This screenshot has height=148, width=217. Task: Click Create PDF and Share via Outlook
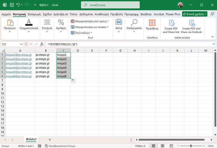pyautogui.click(x=191, y=27)
